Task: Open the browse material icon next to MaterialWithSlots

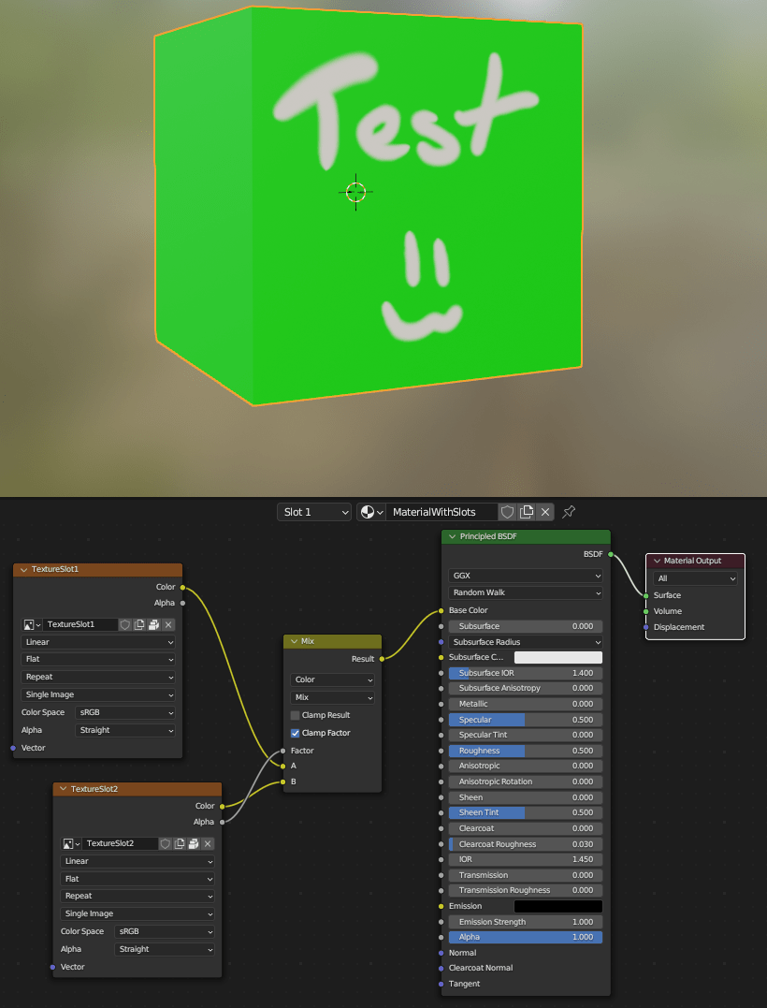Action: [370, 512]
